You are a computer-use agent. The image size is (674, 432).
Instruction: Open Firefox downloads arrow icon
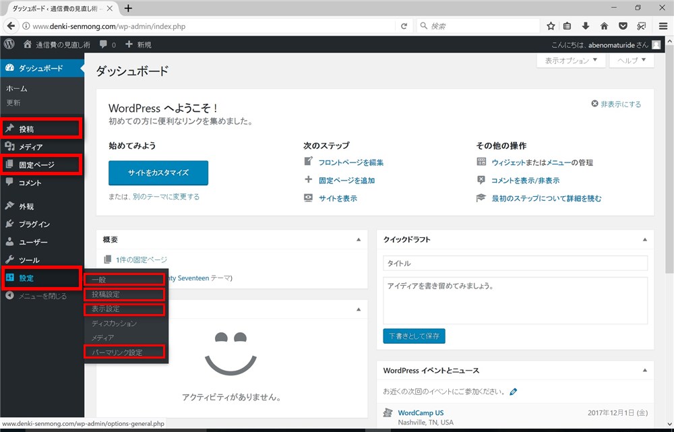click(586, 26)
